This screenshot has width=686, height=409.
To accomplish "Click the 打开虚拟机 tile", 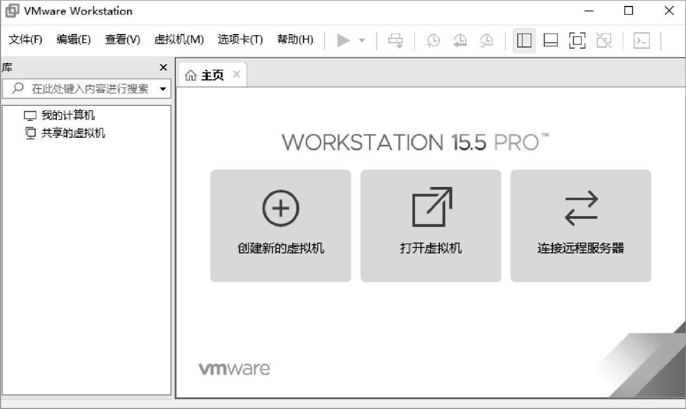I will coord(431,226).
